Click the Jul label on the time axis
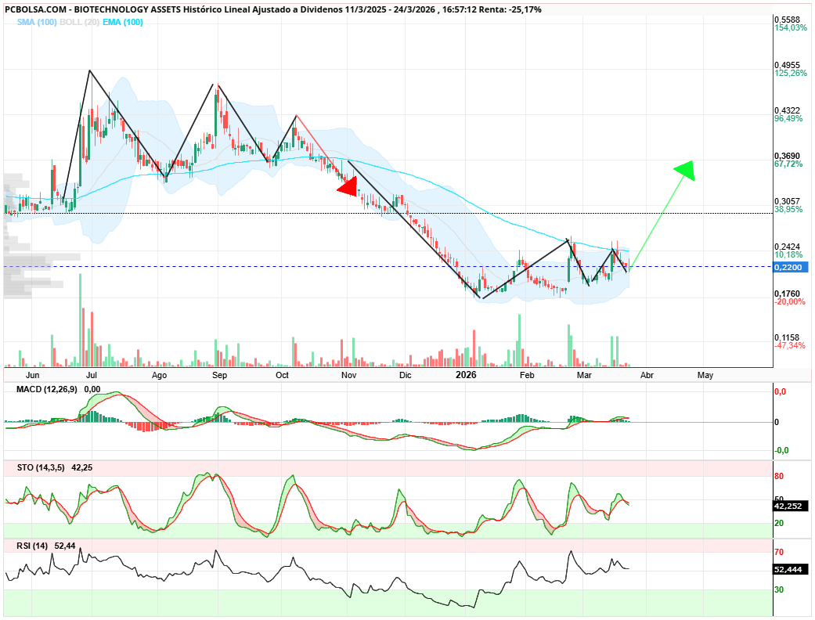 92,375
